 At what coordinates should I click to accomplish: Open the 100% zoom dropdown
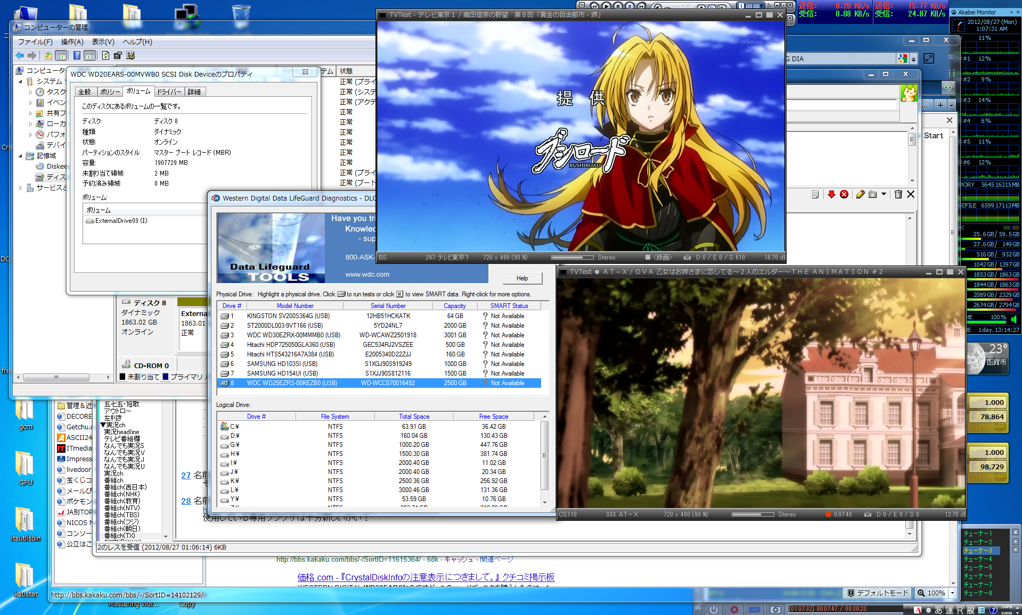tap(953, 593)
